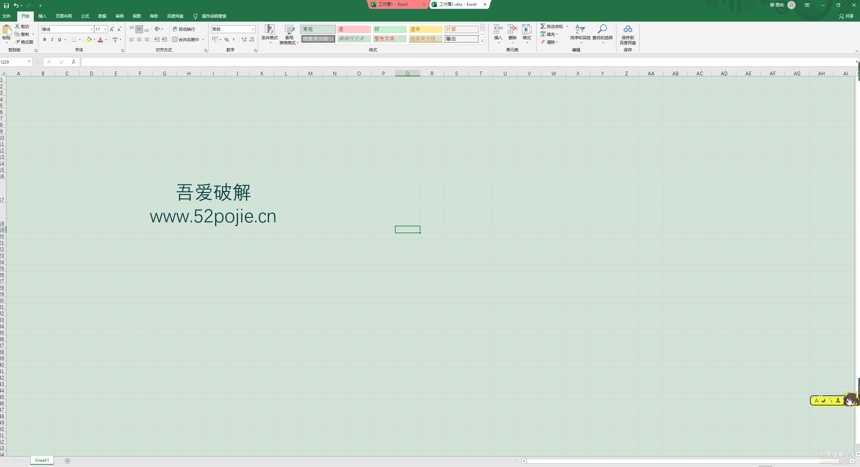Open the Name Box dropdown arrow
860x467 pixels.
point(29,62)
